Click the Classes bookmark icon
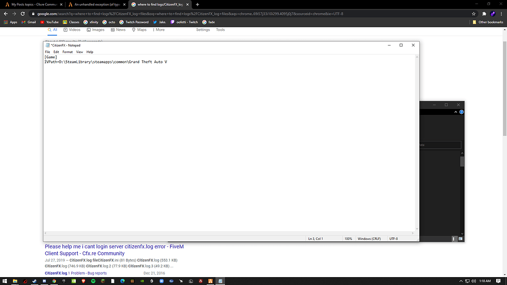 pyautogui.click(x=65, y=22)
